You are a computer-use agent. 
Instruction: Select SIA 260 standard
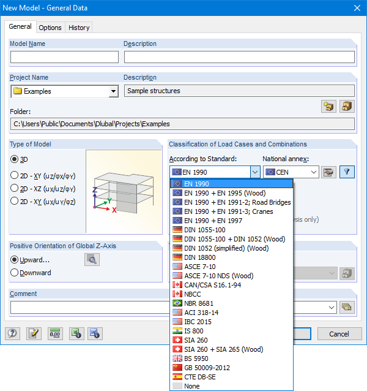pos(231,340)
